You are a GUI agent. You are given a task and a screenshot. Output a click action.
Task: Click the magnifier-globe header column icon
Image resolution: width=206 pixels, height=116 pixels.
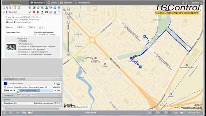[x=34, y=8]
